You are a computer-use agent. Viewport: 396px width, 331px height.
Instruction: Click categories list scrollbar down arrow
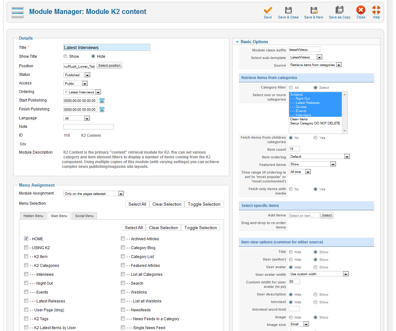pyautogui.click(x=345, y=131)
